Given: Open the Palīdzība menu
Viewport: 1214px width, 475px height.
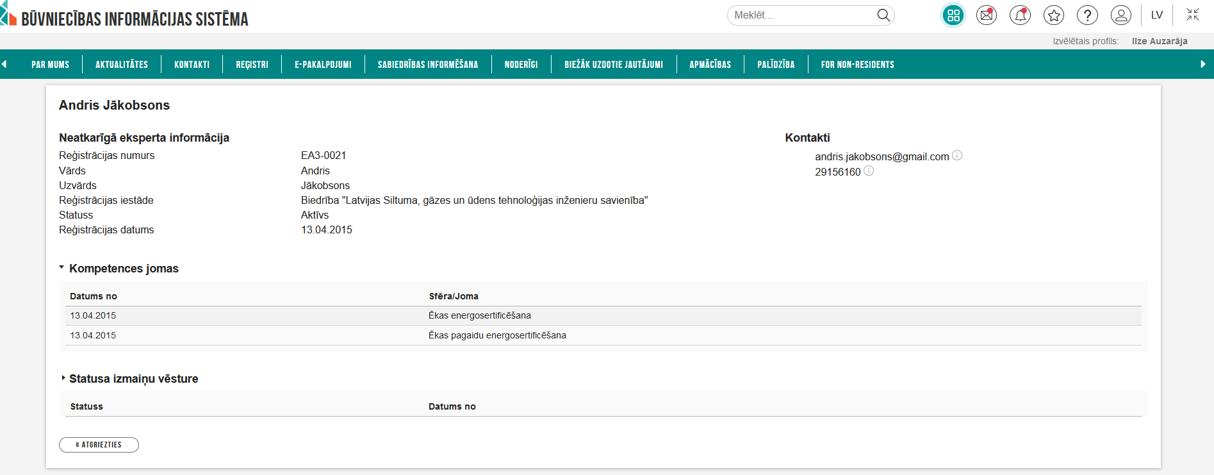Looking at the screenshot, I should tap(776, 65).
